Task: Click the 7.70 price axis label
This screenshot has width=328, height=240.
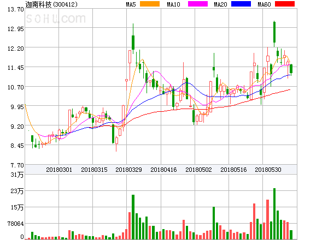Action: [x=17, y=165]
